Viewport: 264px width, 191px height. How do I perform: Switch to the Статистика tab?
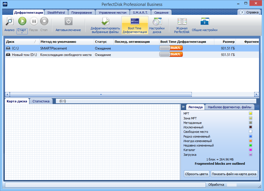[41, 101]
